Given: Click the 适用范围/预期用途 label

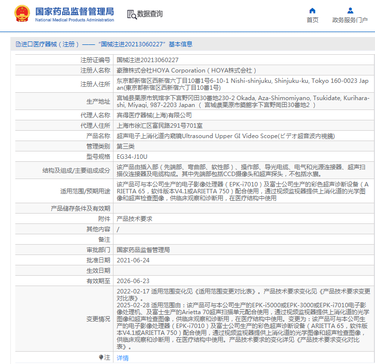Looking at the screenshot, I should click(x=85, y=191).
